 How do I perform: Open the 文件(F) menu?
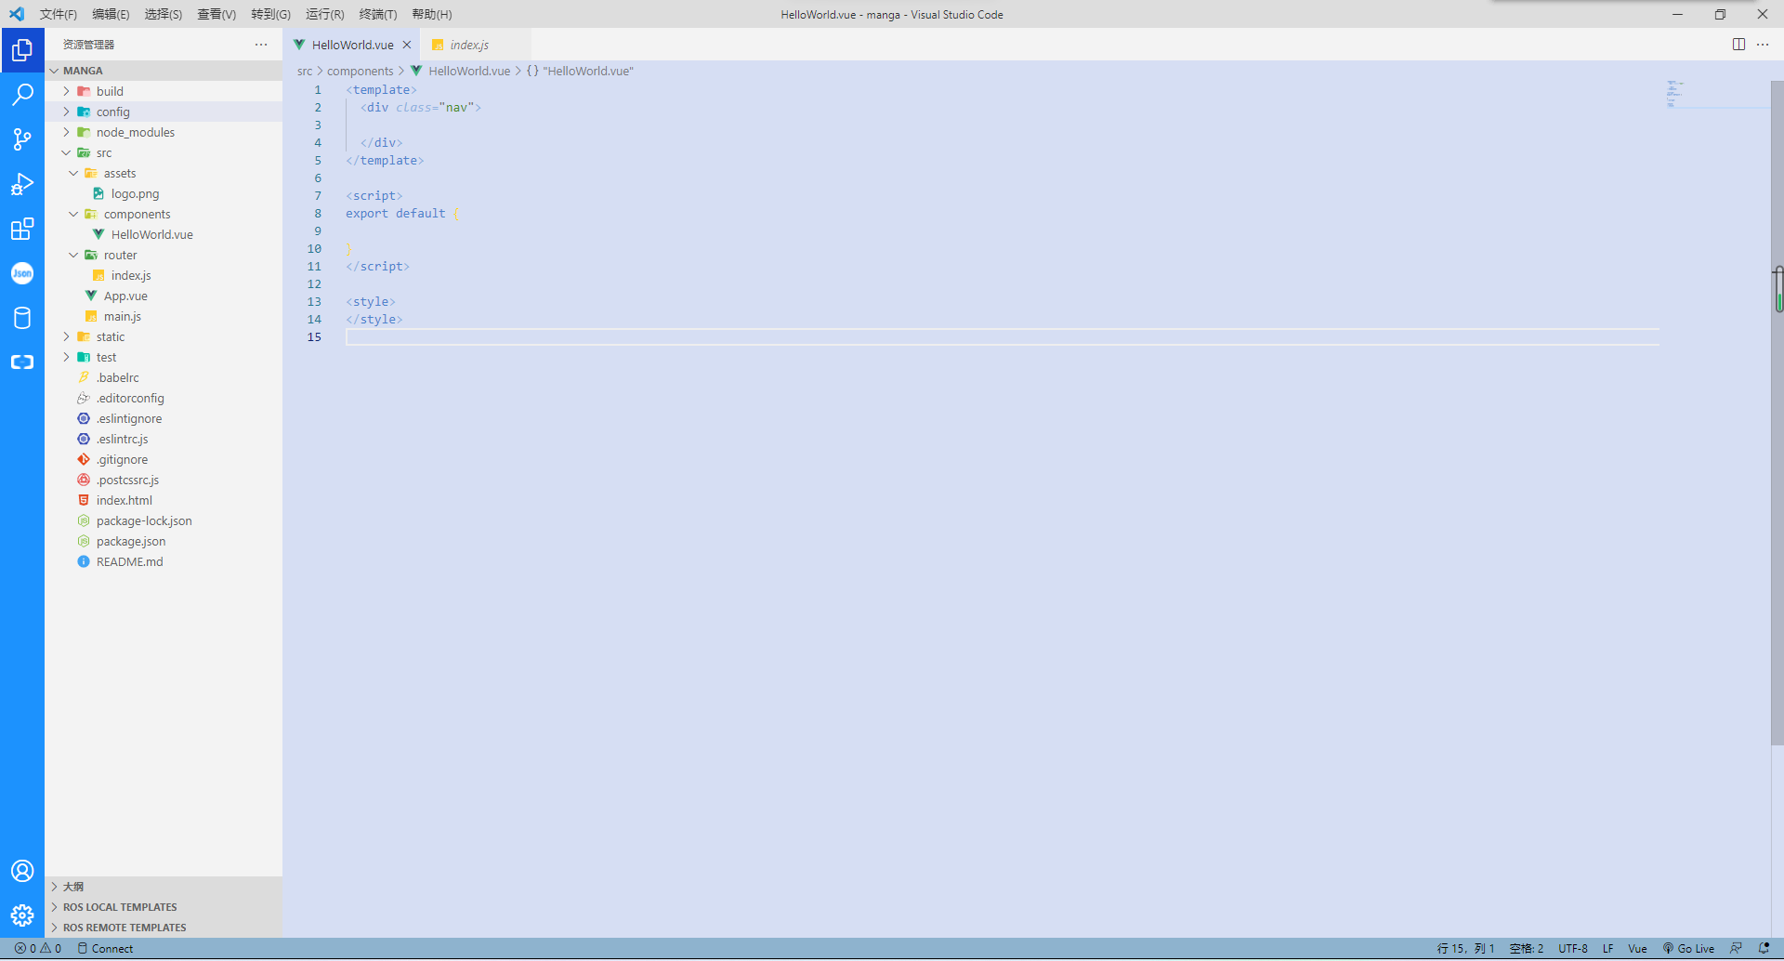tap(59, 14)
